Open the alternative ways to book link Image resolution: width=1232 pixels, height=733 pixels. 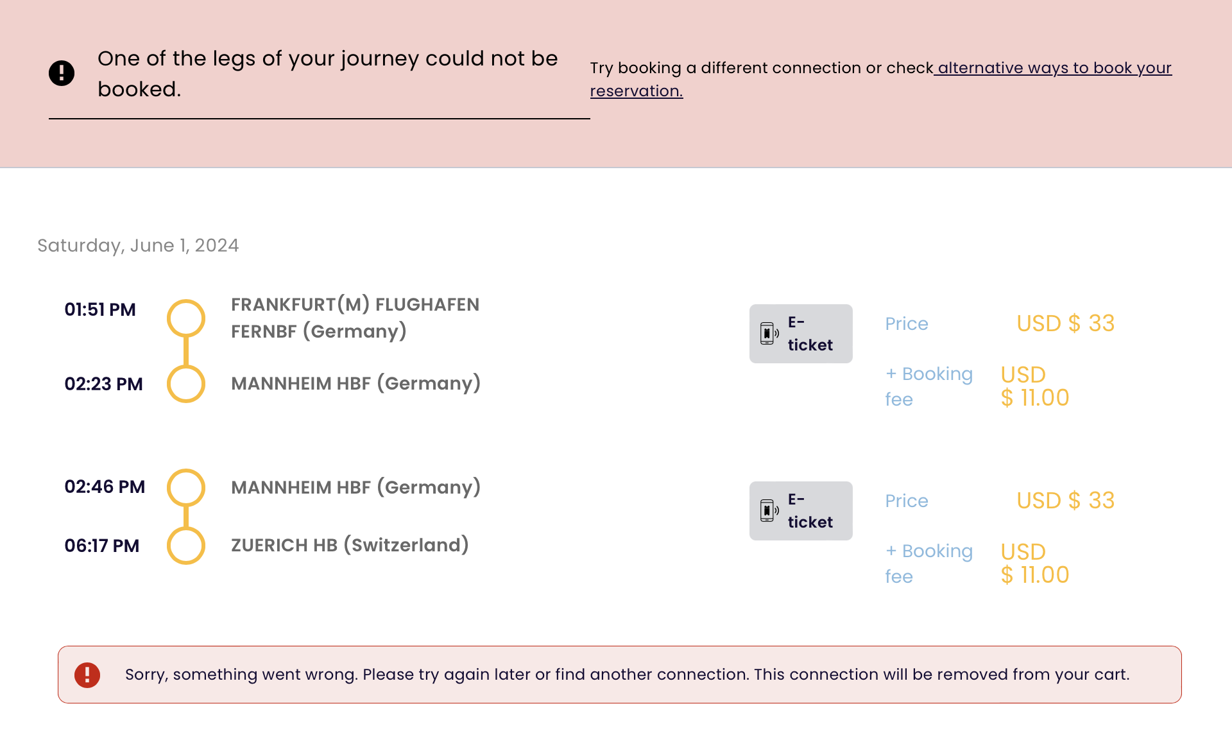(1054, 68)
